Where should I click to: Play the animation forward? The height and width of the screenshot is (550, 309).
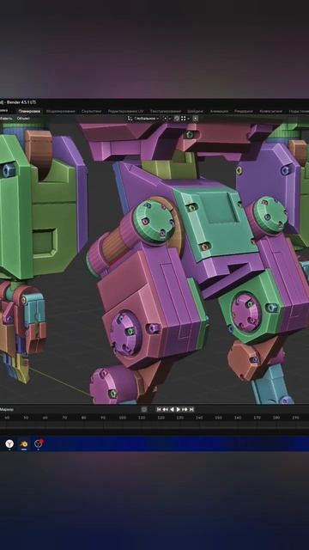[178, 409]
